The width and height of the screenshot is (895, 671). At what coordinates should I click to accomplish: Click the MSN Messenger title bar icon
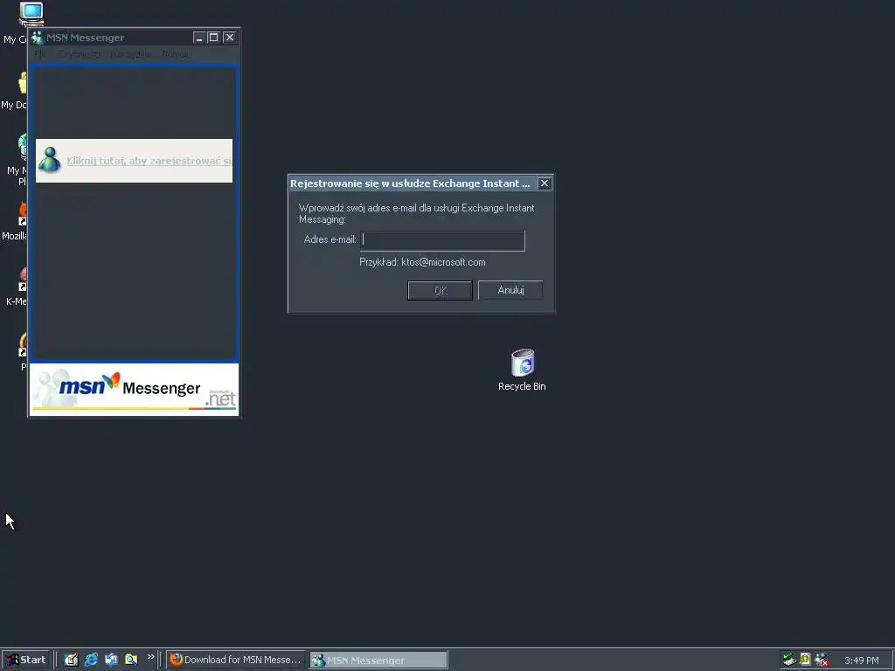38,38
